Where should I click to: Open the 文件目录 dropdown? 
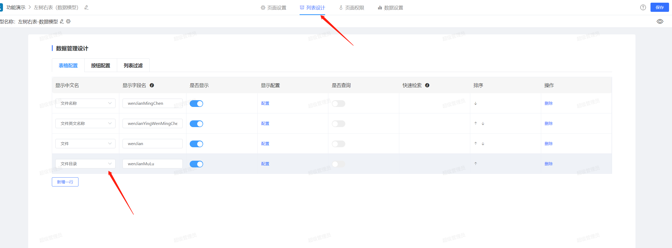click(85, 164)
